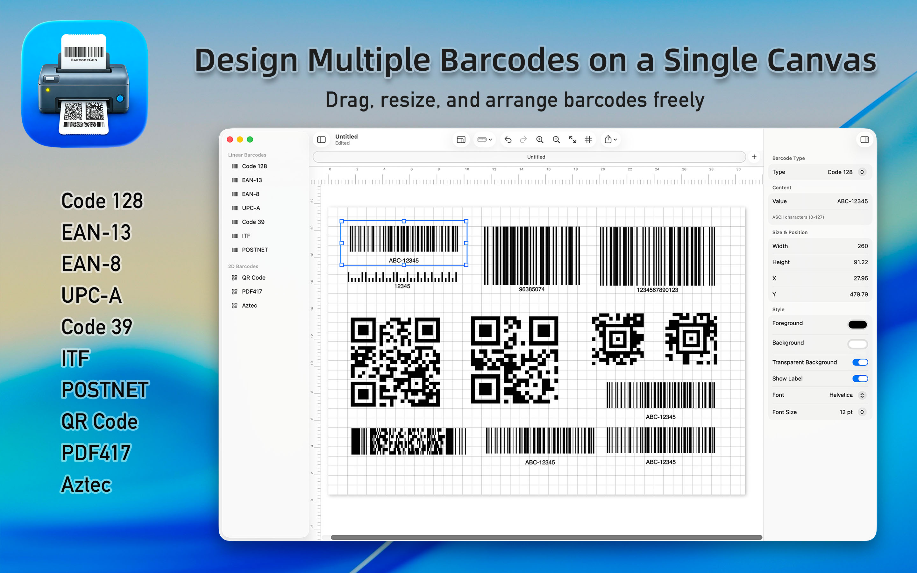917x573 pixels.
Task: Choose PDF417 in sidebar
Action: coord(252,292)
